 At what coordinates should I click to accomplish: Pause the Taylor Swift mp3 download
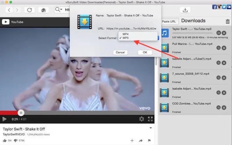click(219, 33)
